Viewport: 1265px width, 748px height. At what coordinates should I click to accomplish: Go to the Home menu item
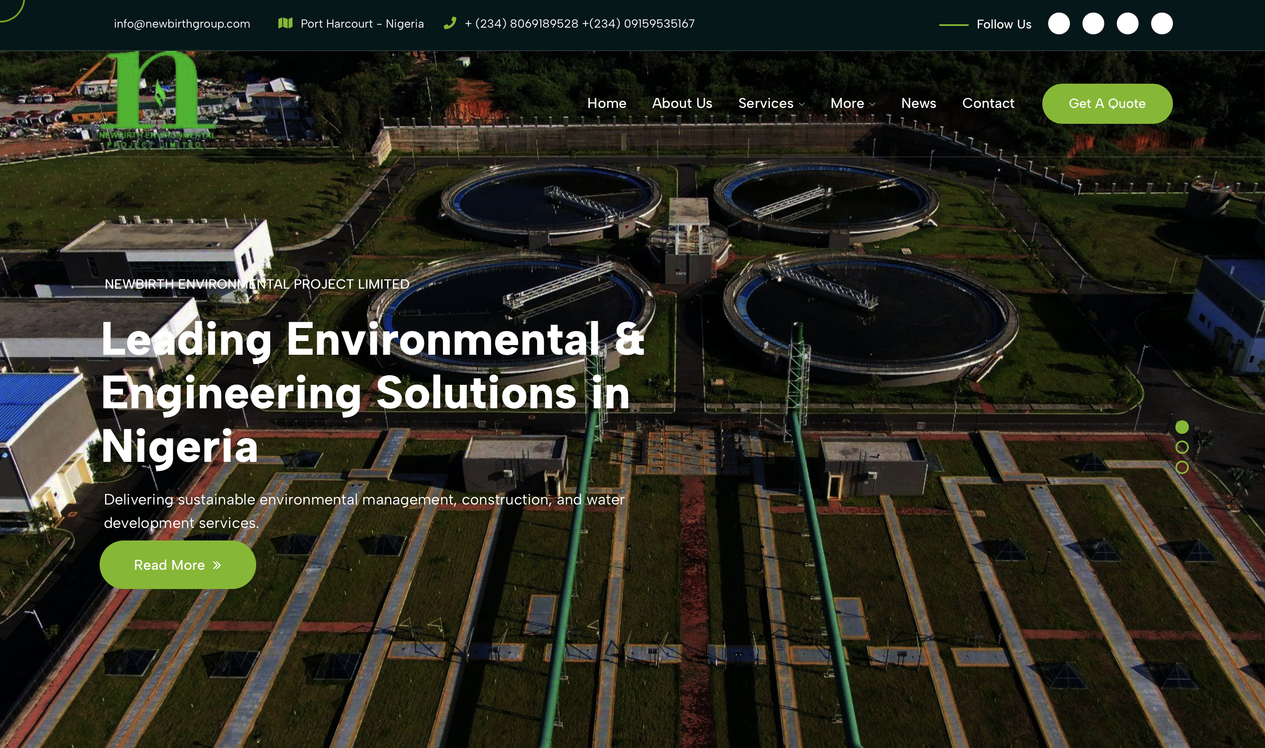[x=607, y=103]
